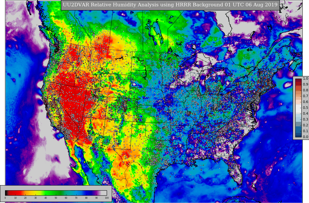The image size is (309, 203).
Task: Pick the light gray right end of the humidity colorbar
Action: coord(104,193)
